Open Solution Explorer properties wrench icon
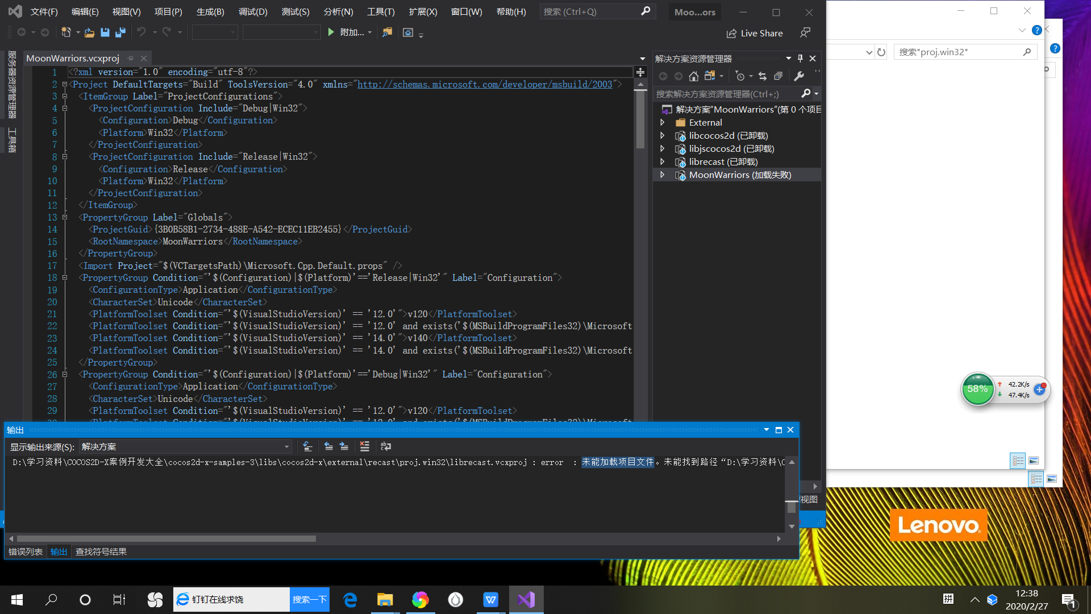Viewport: 1091px width, 614px height. click(x=799, y=76)
